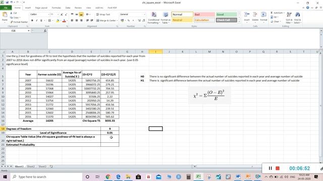The width and height of the screenshot is (323, 181).
Task: Switch to the Review tab
Action: [x=78, y=8]
